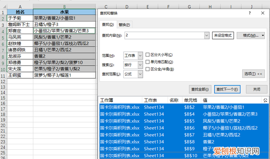The height and width of the screenshot is (159, 270).
Task: Click the help question mark icon in dialog
Action: (x=249, y=13)
